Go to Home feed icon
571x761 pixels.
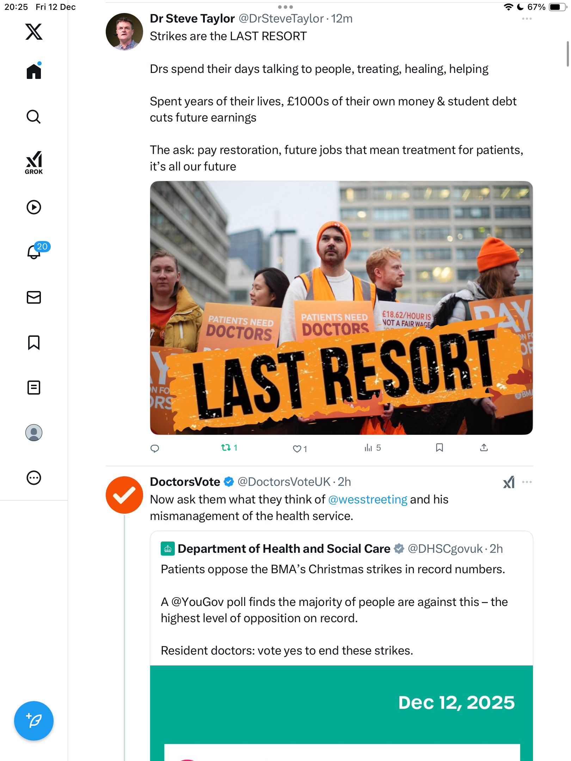pos(34,71)
